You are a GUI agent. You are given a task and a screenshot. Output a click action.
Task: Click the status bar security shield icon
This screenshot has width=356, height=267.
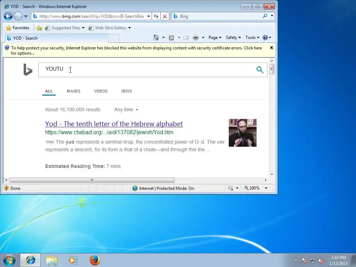tap(6, 188)
